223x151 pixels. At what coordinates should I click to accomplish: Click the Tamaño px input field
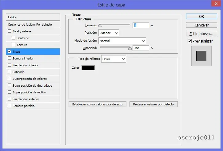coord(141,25)
